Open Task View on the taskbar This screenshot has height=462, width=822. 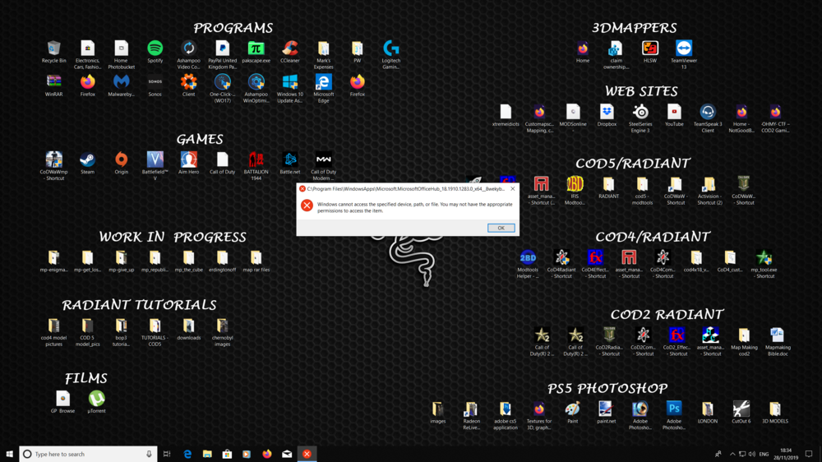[167, 454]
